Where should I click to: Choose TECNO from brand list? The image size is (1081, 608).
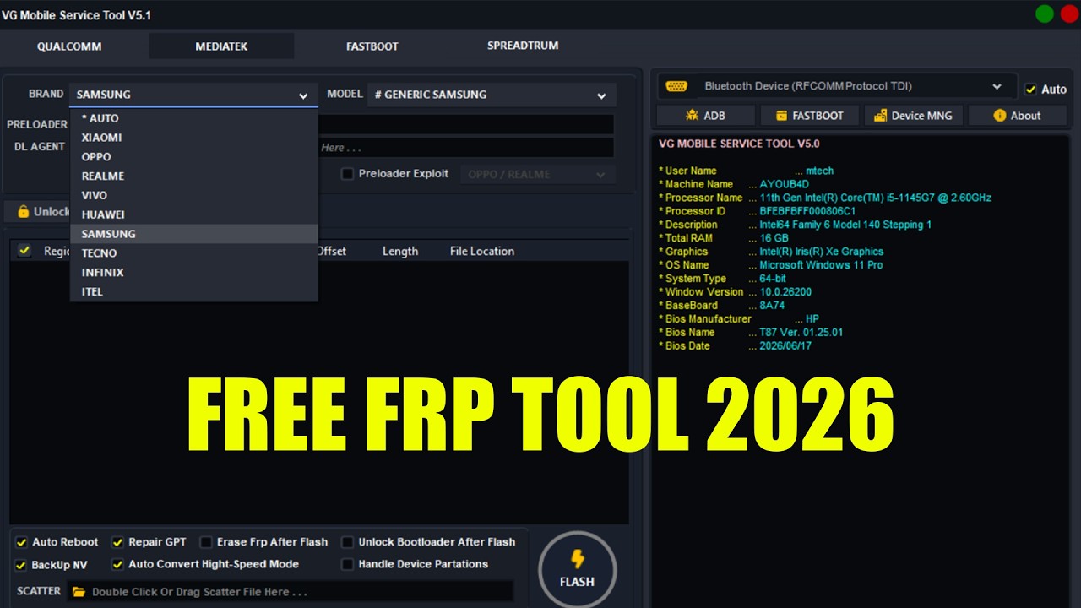[x=193, y=253]
